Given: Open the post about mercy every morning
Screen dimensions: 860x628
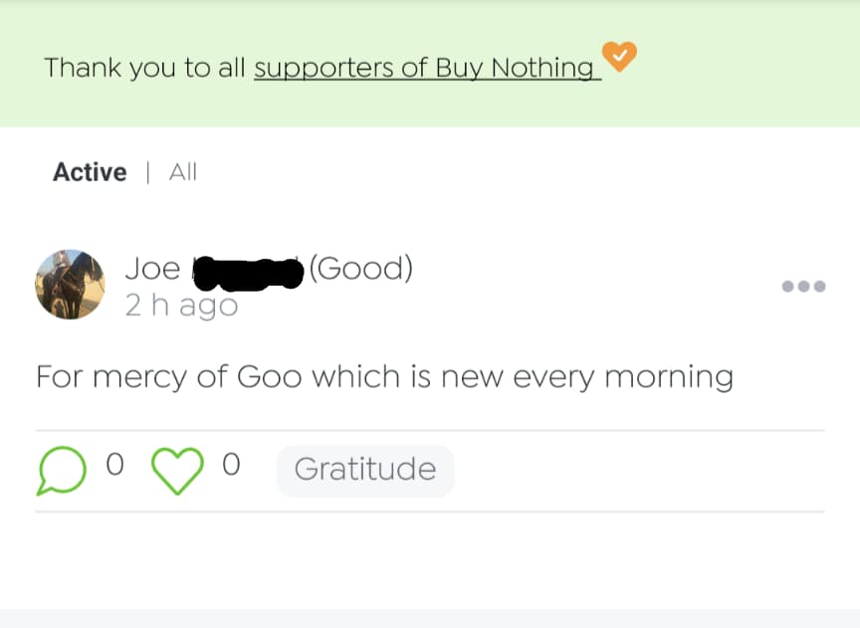Looking at the screenshot, I should pyautogui.click(x=384, y=377).
